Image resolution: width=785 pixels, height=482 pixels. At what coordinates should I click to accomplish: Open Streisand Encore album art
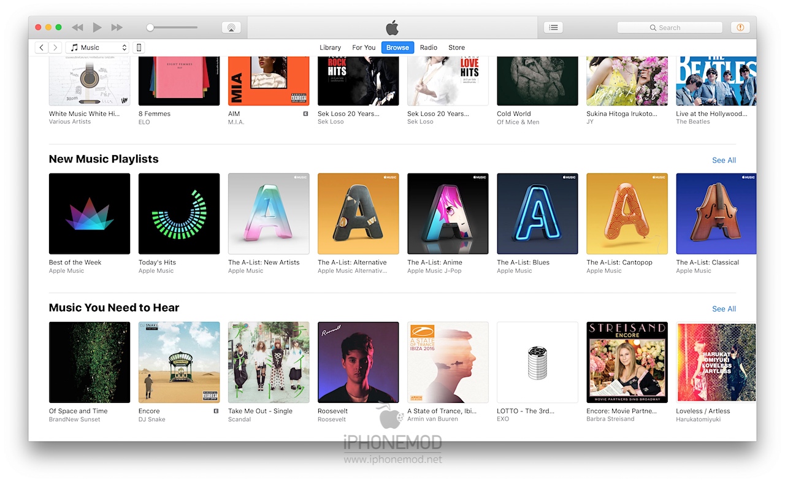coord(627,362)
